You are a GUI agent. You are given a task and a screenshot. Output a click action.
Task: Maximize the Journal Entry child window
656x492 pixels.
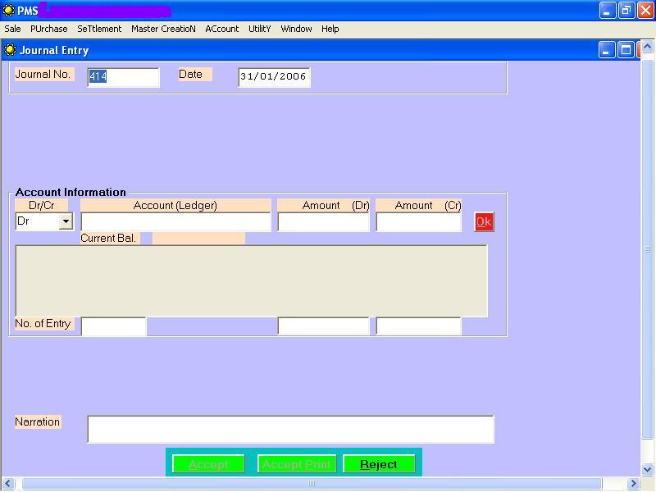626,50
